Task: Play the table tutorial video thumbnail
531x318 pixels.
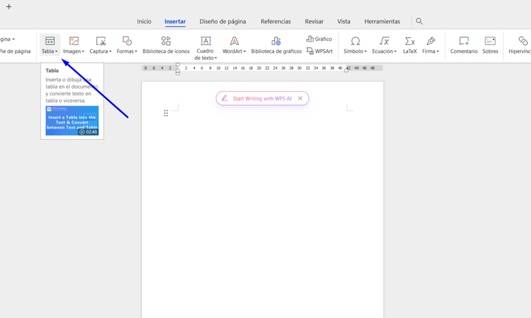Action: click(x=72, y=121)
